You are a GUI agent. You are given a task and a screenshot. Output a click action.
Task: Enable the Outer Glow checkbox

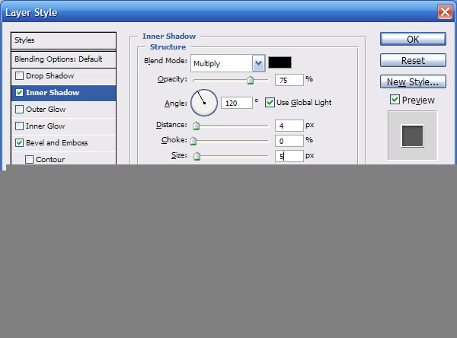pyautogui.click(x=19, y=110)
